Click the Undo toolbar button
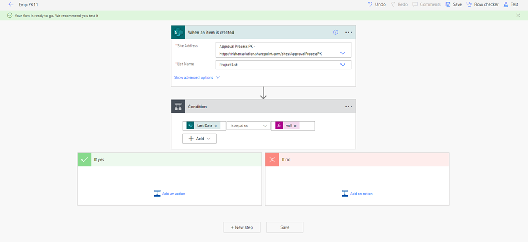 point(377,4)
